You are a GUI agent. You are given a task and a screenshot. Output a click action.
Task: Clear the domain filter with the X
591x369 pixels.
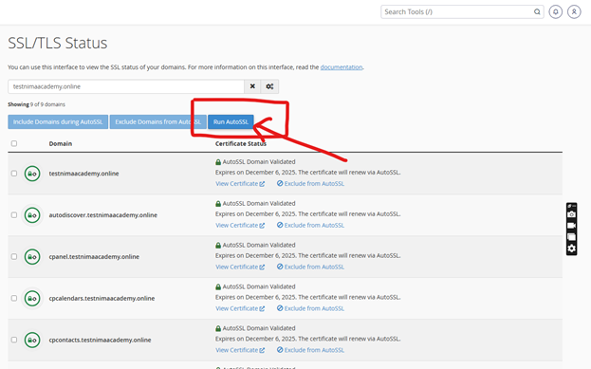point(252,86)
